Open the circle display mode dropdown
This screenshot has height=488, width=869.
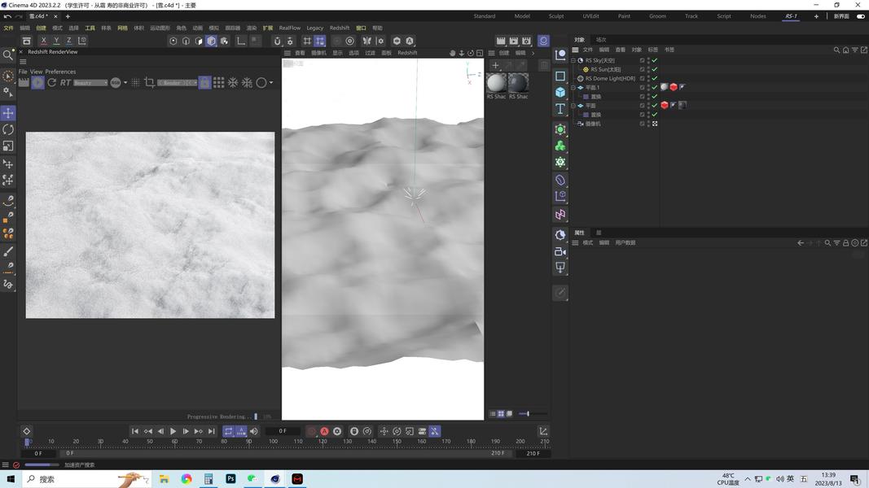click(271, 82)
